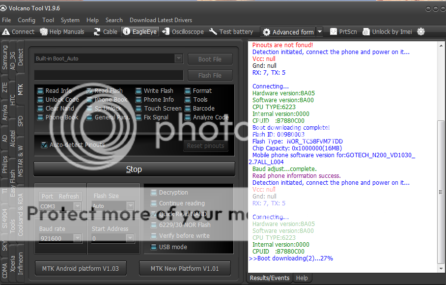Toggle the Auto-detect Pinouts checkbox
Screen dimensions: 446x285
coord(44,145)
